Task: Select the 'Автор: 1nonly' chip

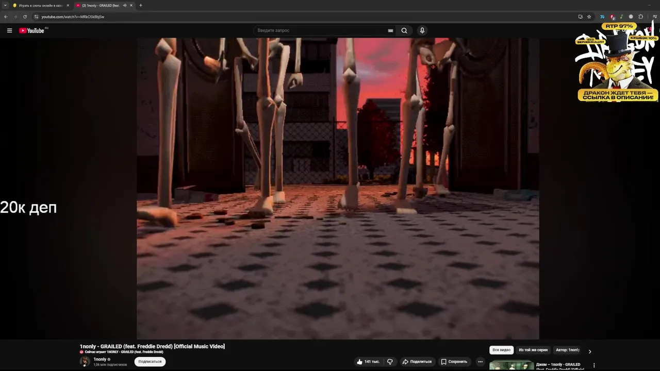Action: (x=568, y=350)
